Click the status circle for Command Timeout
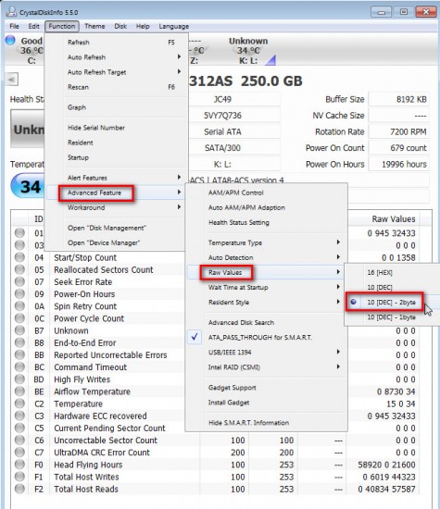The width and height of the screenshot is (440, 509). click(19, 366)
